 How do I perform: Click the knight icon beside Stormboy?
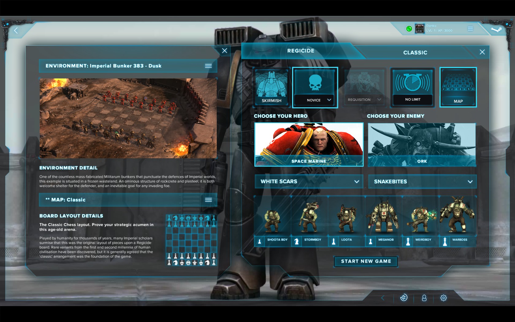click(296, 241)
